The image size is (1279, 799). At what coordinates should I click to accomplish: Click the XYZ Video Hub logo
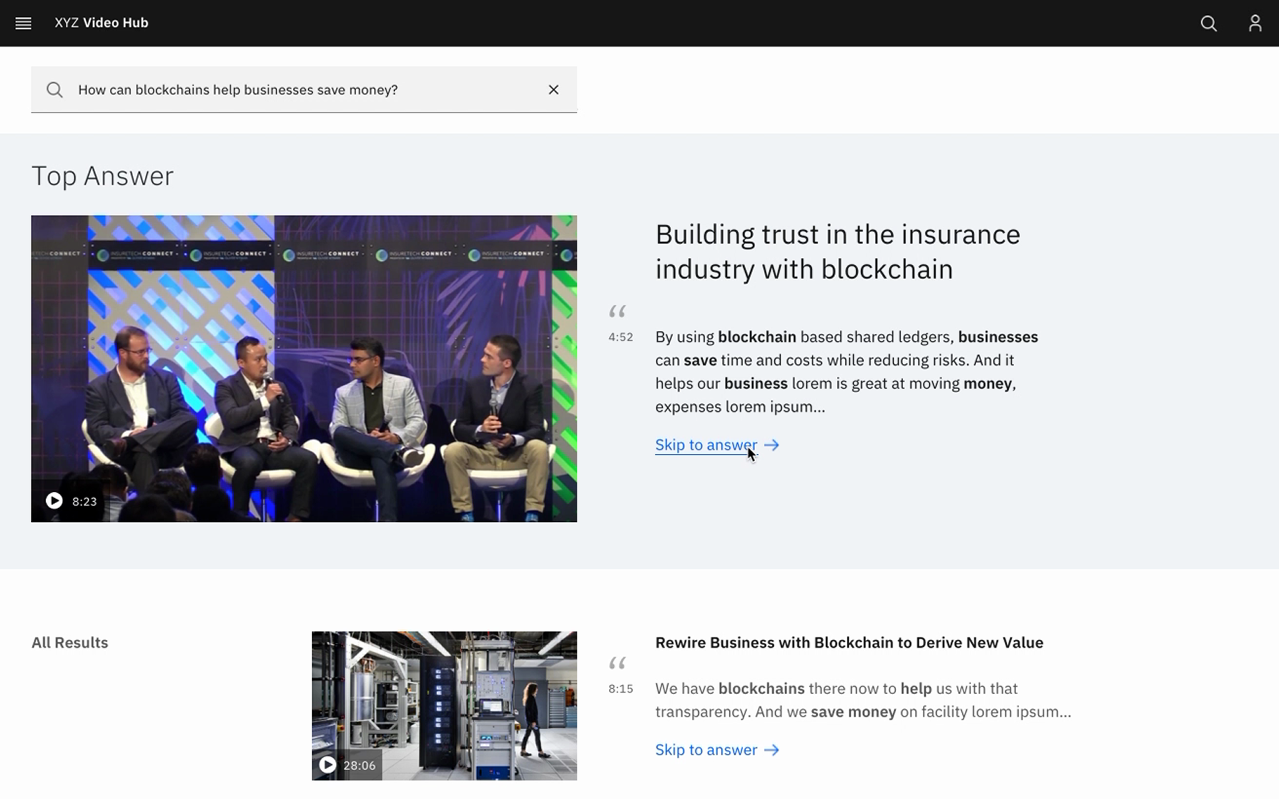tap(101, 23)
